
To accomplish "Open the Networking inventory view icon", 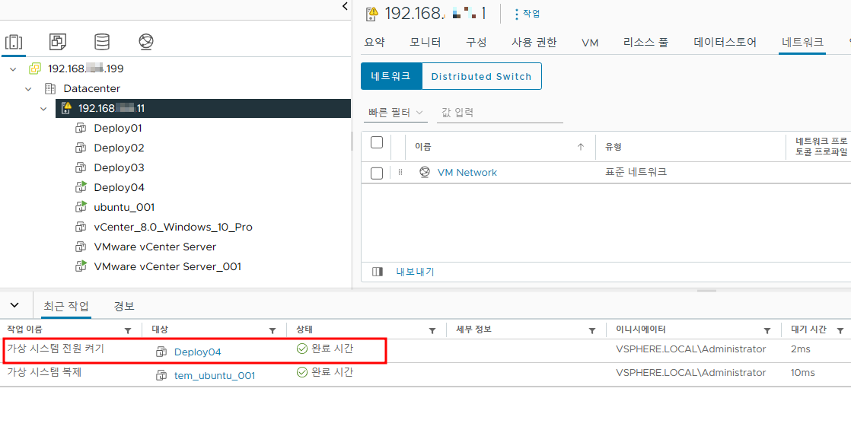I will [x=146, y=41].
